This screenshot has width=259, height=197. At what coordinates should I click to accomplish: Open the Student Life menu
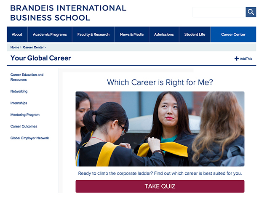(195, 35)
